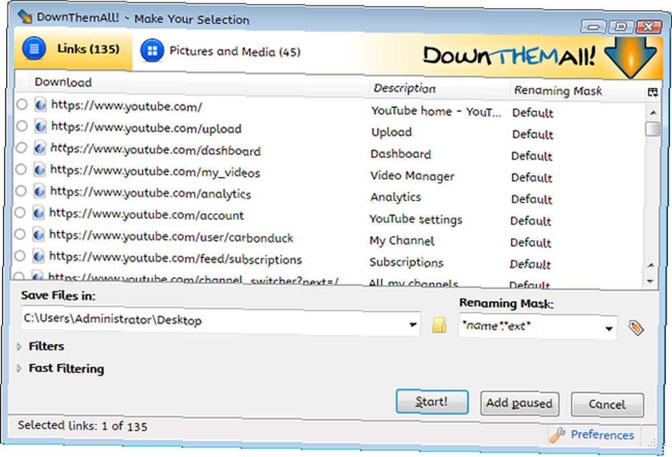
Task: Open the Preferences link
Action: (x=602, y=435)
